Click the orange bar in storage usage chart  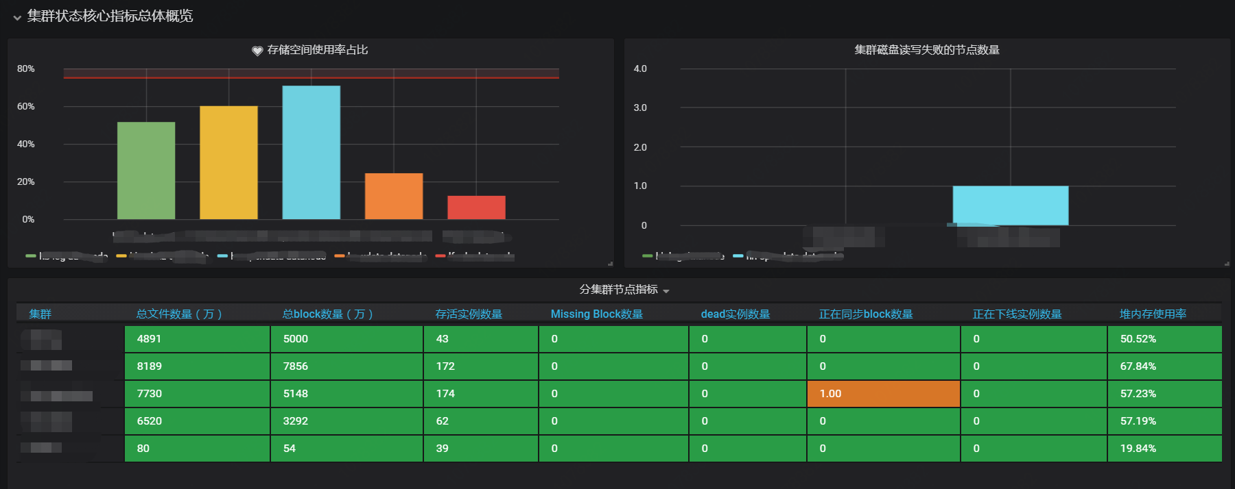click(x=394, y=196)
